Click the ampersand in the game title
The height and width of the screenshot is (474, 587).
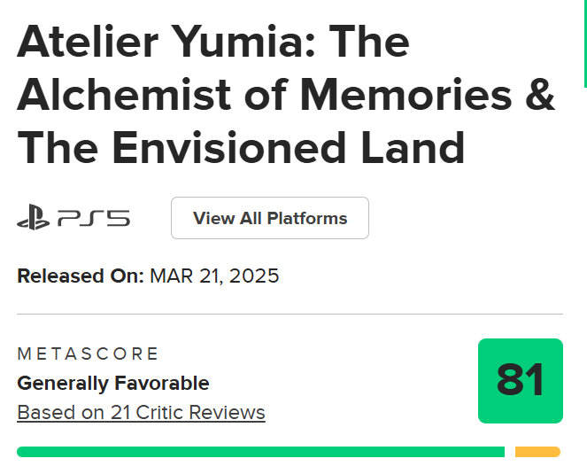click(540, 95)
